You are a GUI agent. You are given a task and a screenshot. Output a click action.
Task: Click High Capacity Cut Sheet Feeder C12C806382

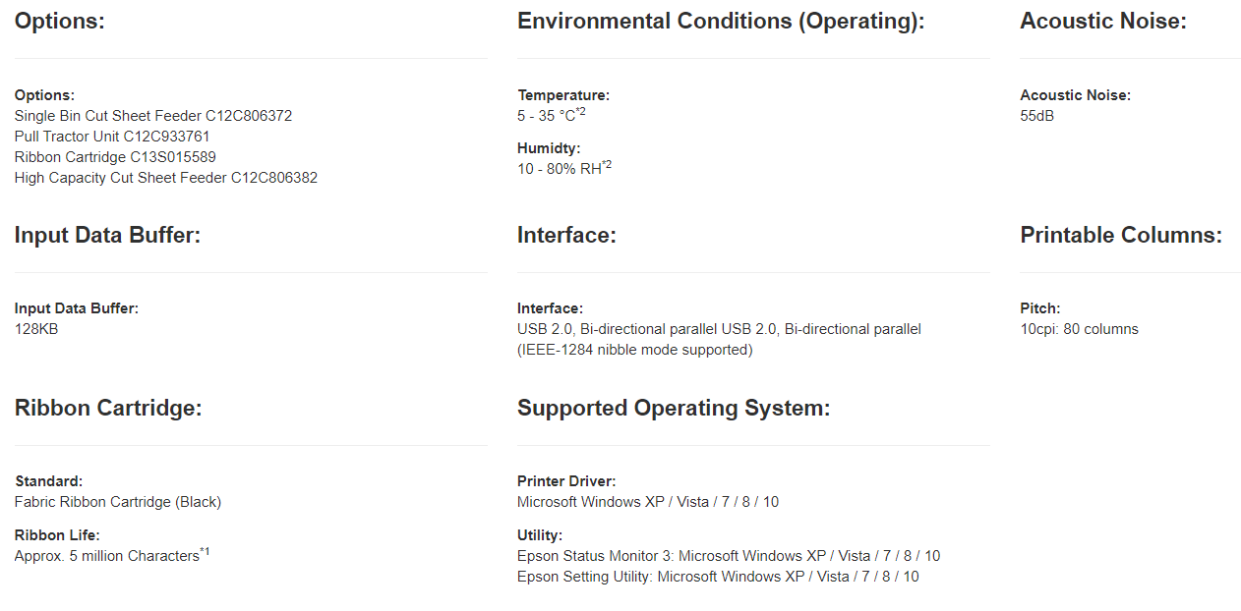point(166,178)
